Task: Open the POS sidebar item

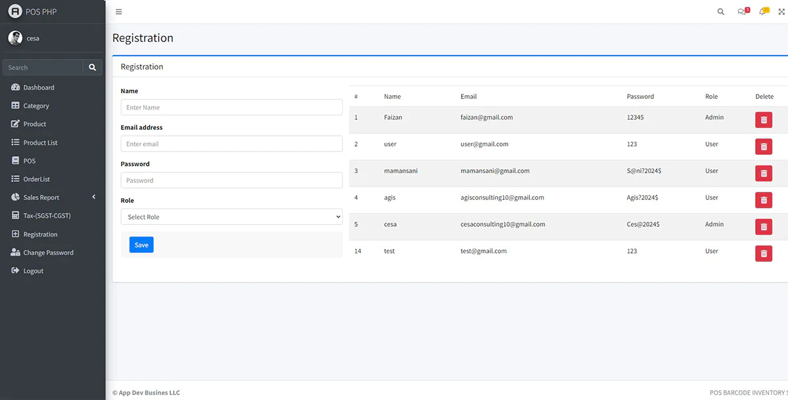Action: pyautogui.click(x=30, y=161)
